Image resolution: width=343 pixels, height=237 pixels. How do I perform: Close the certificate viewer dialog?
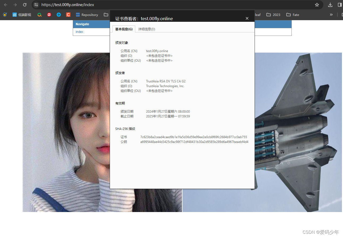pyautogui.click(x=247, y=18)
